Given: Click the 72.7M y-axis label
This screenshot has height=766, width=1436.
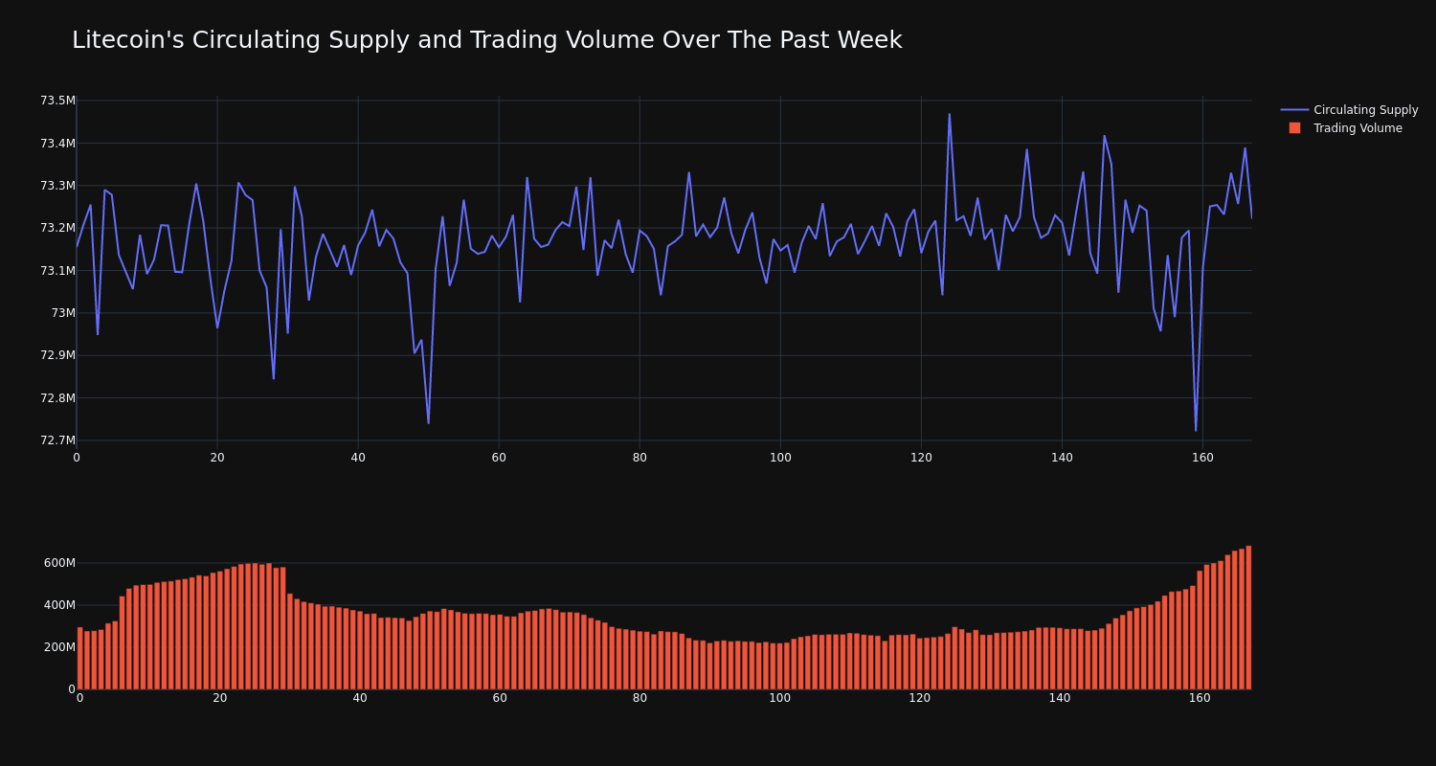Looking at the screenshot, I should point(57,440).
